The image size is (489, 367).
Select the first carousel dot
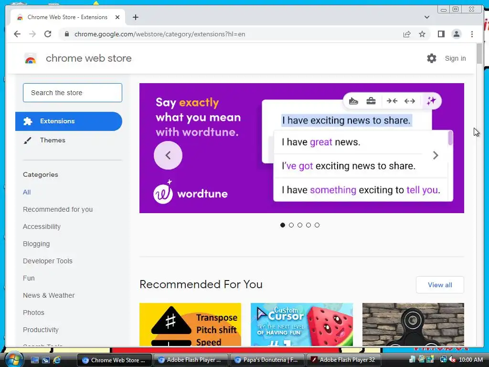[283, 225]
